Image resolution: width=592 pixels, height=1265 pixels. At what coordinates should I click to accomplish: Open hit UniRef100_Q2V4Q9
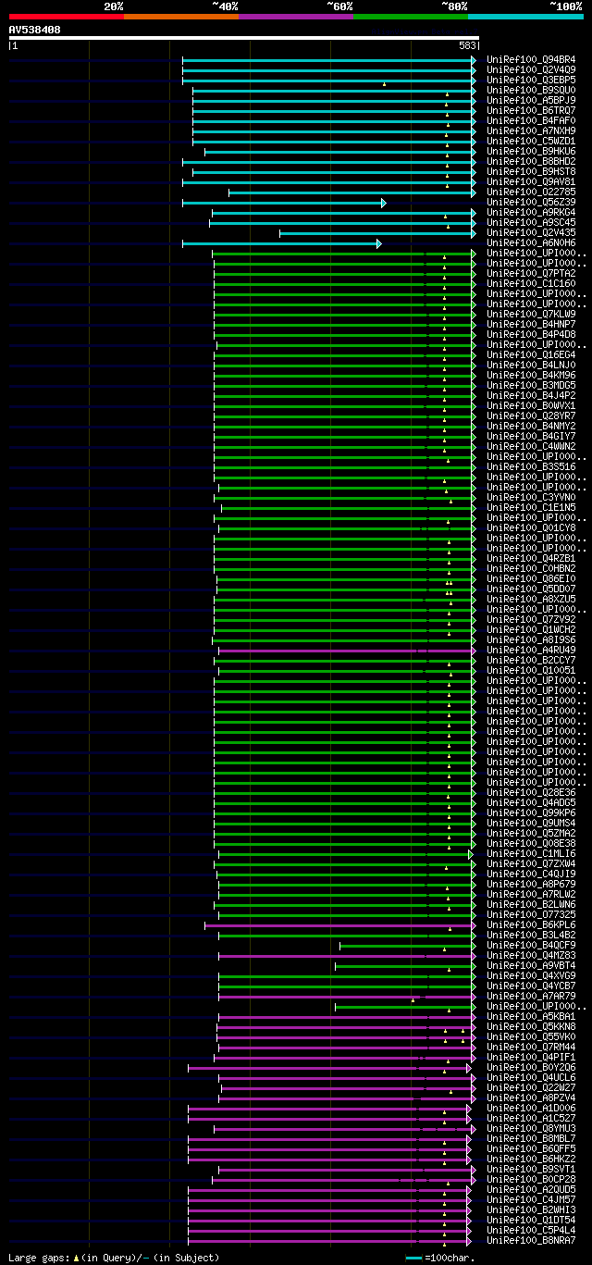(531, 70)
